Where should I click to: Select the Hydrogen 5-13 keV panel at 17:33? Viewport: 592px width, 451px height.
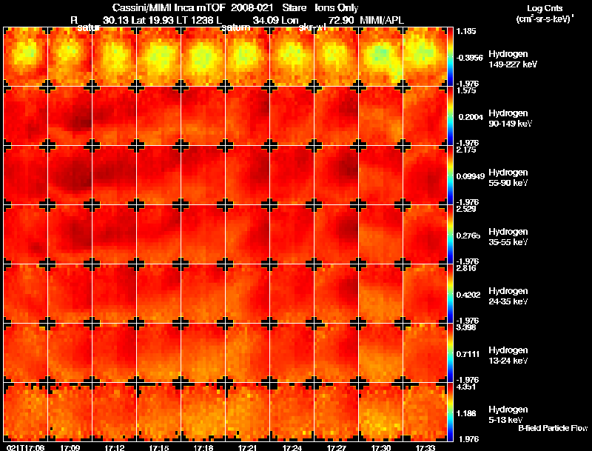(x=425, y=412)
